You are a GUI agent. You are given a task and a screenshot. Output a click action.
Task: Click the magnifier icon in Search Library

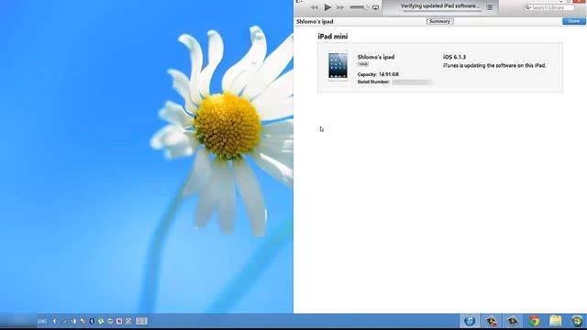point(528,7)
